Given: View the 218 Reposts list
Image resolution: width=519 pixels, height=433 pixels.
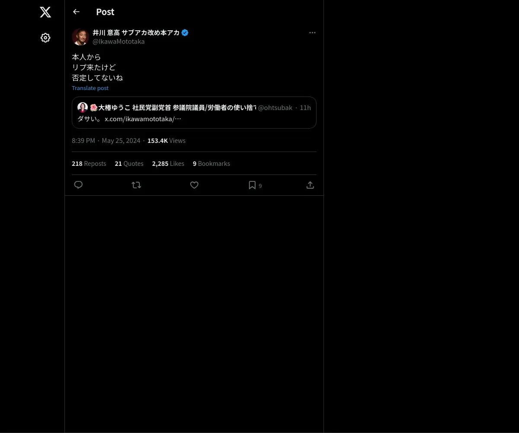Looking at the screenshot, I should pyautogui.click(x=89, y=164).
